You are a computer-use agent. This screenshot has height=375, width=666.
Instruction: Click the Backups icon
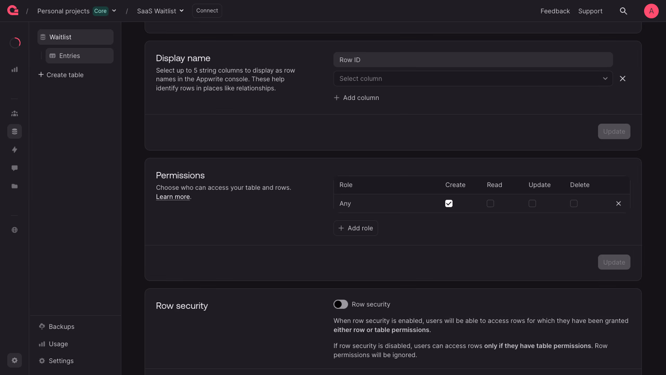click(x=42, y=327)
